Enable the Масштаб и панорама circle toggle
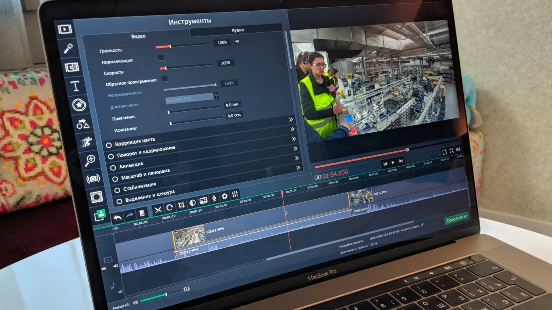 click(x=115, y=179)
